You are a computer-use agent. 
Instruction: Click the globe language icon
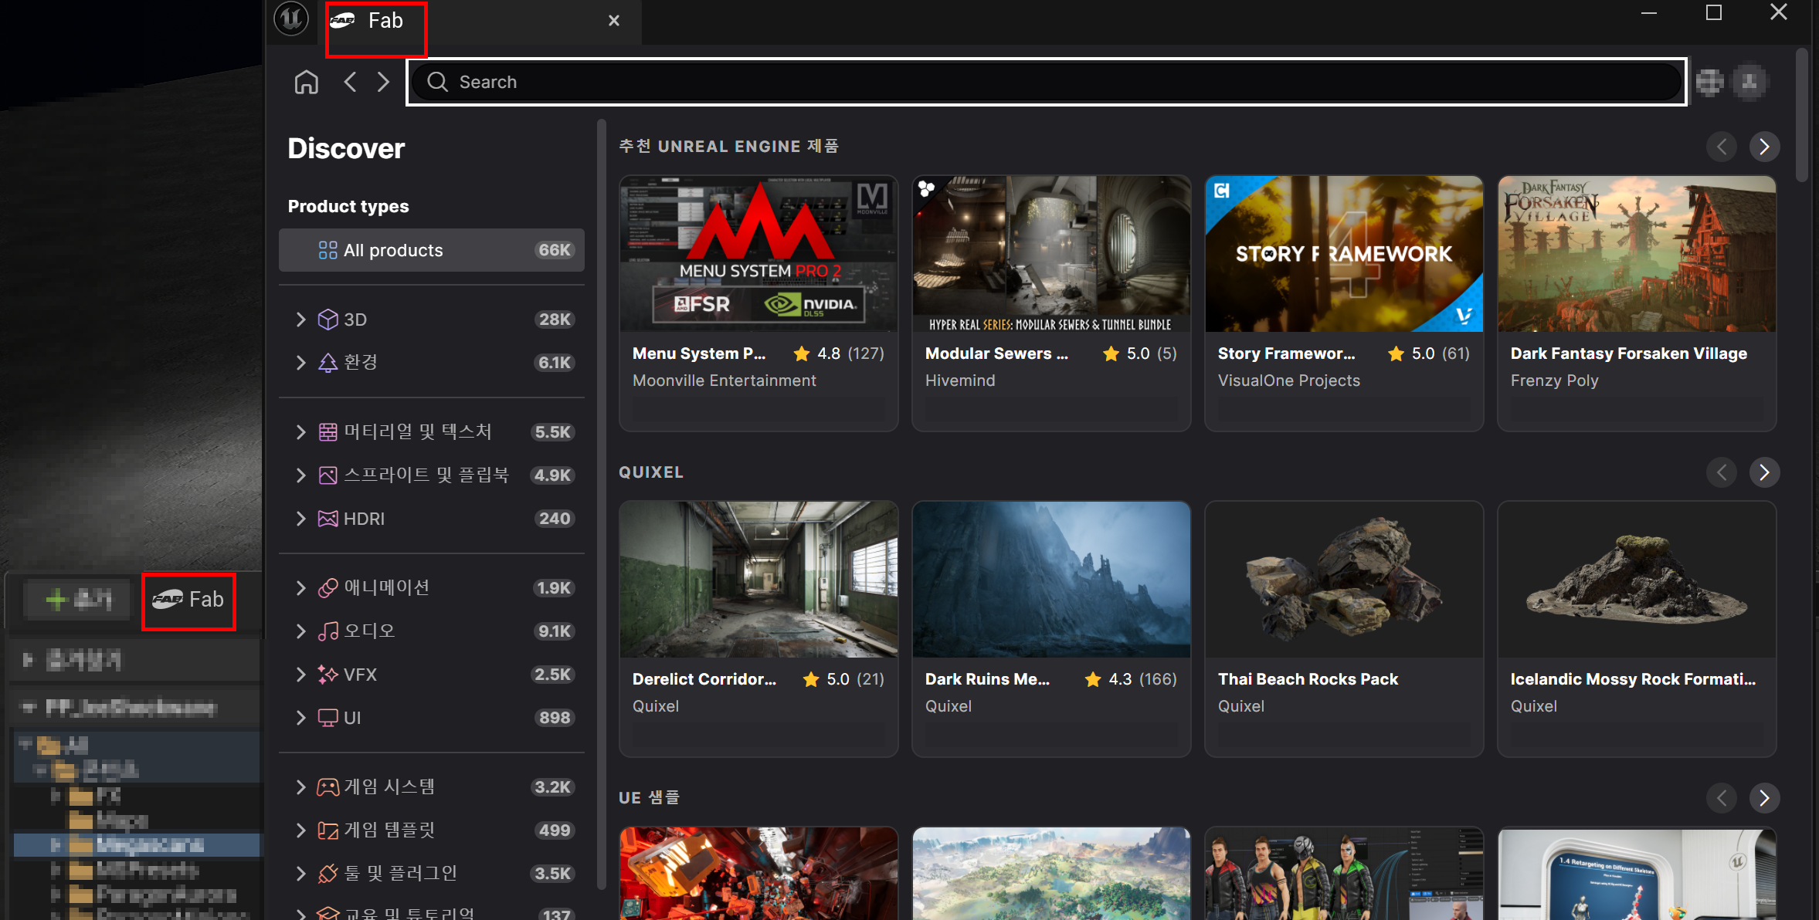[x=1709, y=82]
